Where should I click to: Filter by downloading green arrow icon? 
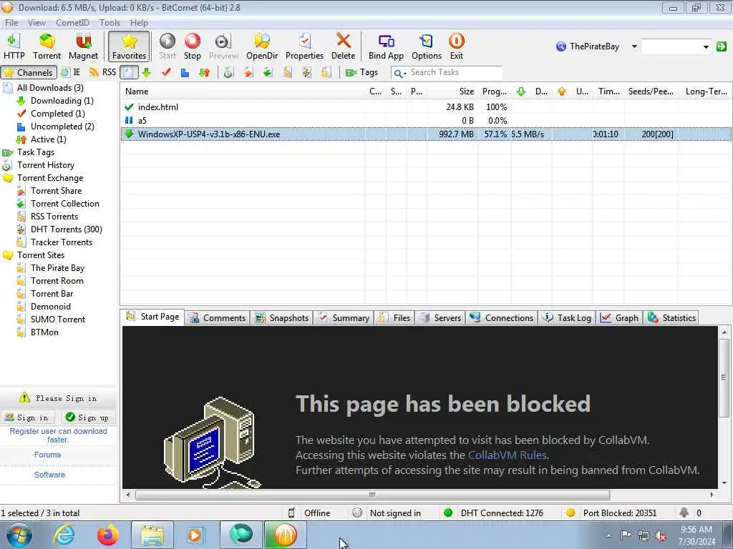146,72
